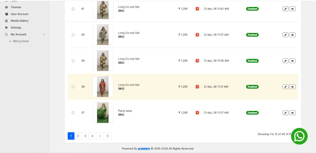Collapse the My Account chevron

[x=44, y=35]
